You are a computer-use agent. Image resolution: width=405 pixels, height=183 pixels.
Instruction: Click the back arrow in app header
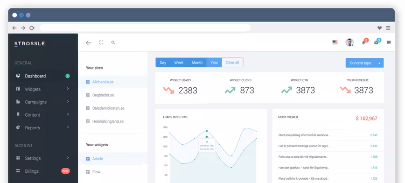(89, 43)
